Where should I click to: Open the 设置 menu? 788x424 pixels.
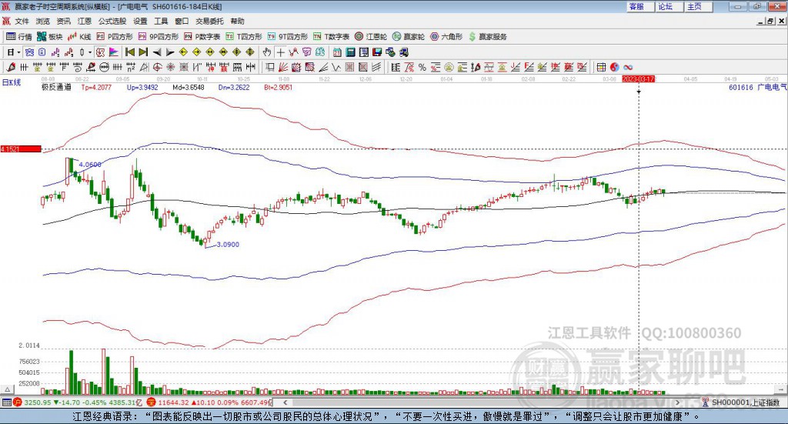[x=140, y=21]
